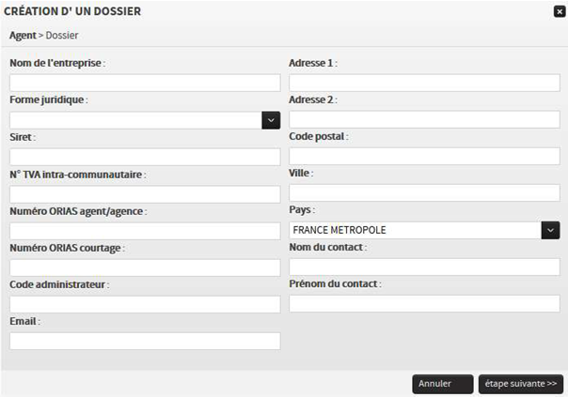Click the Siret input field
This screenshot has height=397, width=568.
(x=145, y=157)
